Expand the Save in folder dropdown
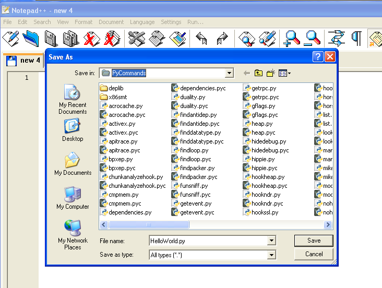 (229, 73)
